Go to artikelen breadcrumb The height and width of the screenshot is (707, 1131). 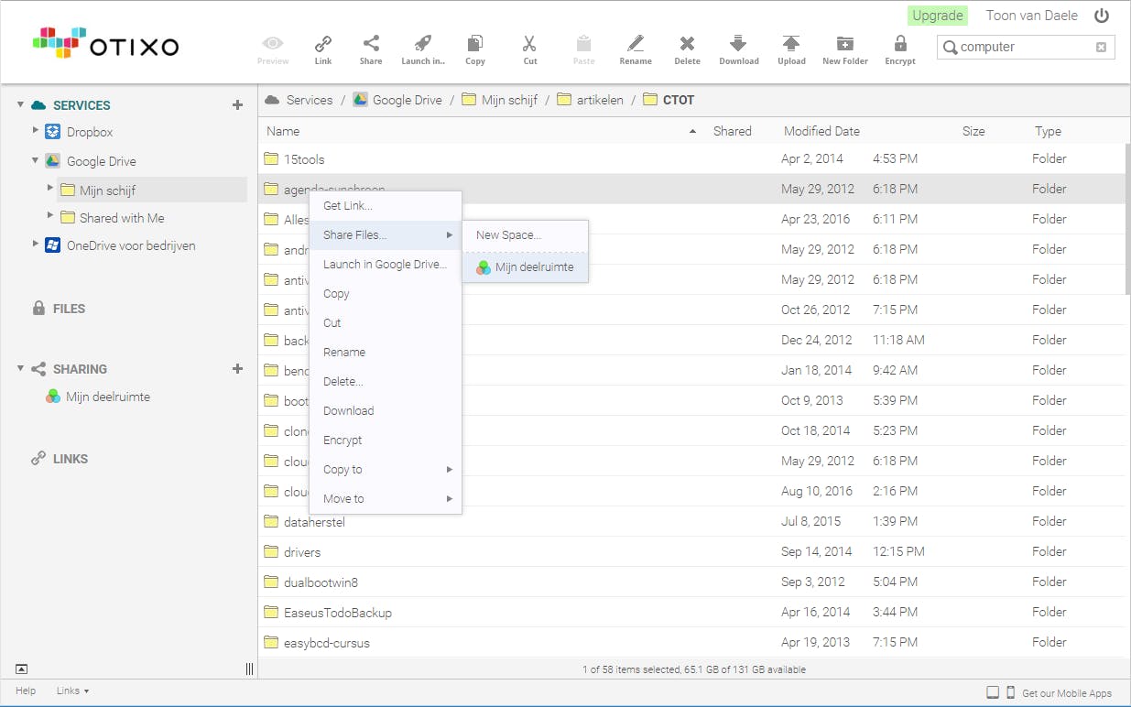click(590, 100)
